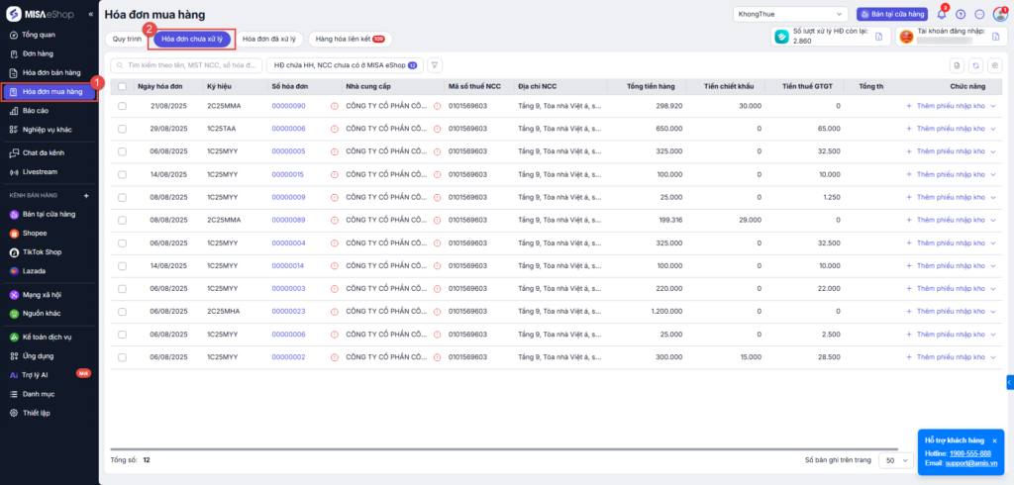
Task: Click the add sales channel plus icon
Action: [86, 196]
